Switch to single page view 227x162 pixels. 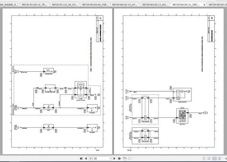[204, 159]
